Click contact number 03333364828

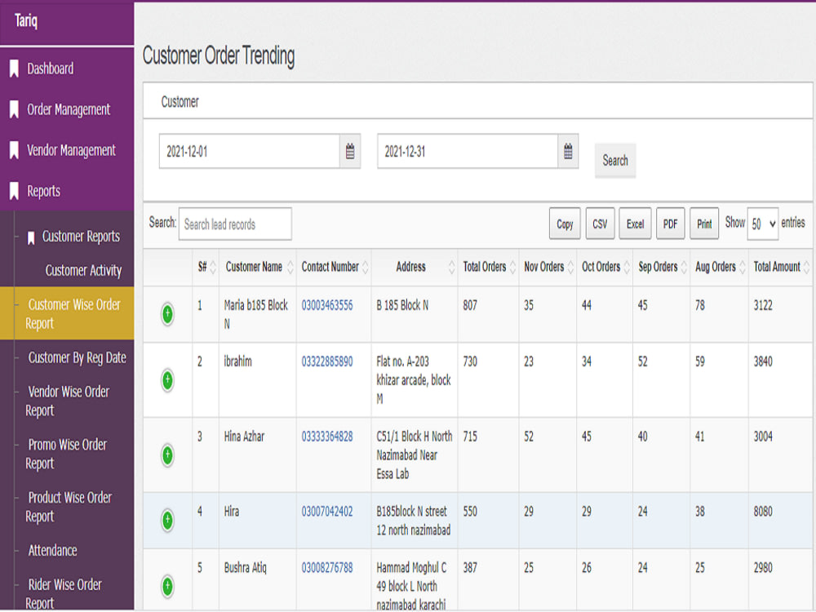coord(327,437)
